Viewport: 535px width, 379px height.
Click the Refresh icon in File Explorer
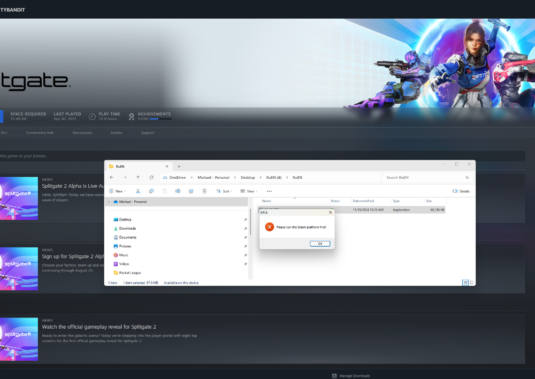click(x=151, y=177)
